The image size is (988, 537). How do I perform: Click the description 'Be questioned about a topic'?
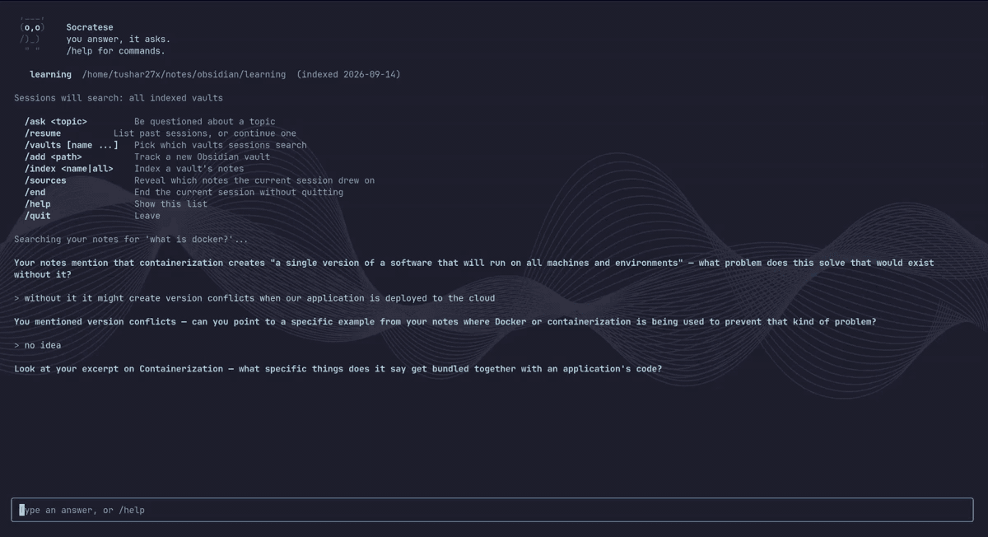pyautogui.click(x=205, y=121)
